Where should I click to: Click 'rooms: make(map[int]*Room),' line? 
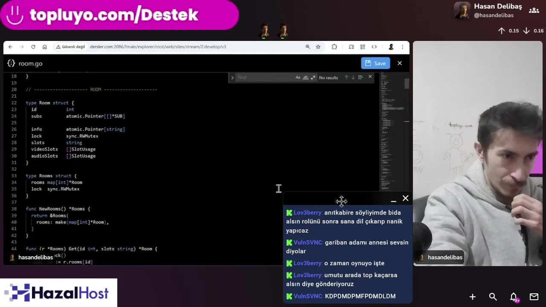click(x=73, y=222)
